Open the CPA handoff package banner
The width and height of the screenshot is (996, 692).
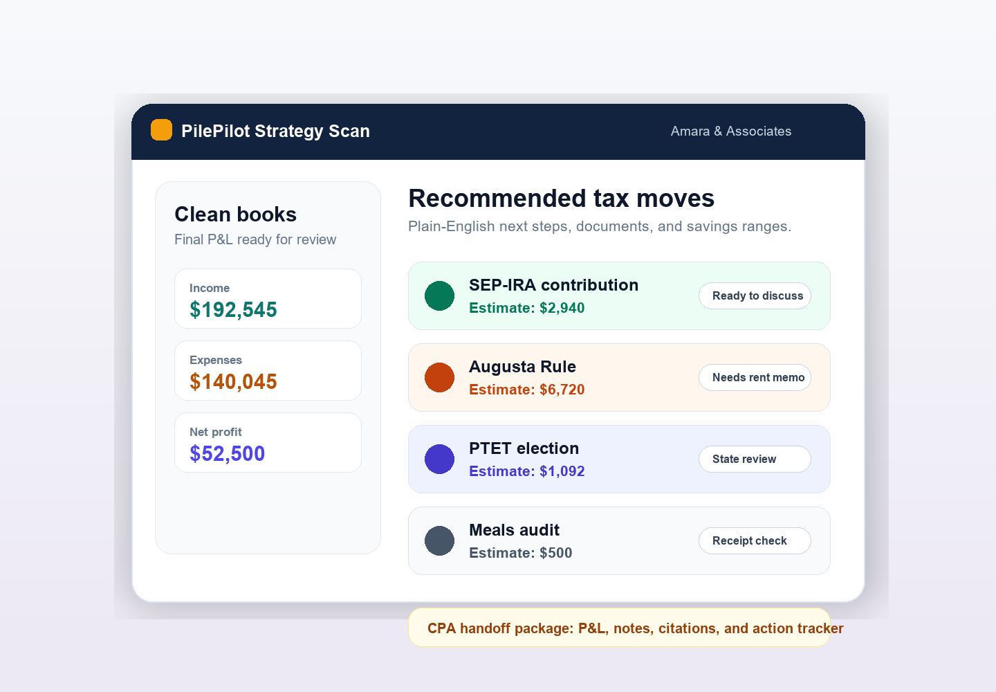tap(619, 628)
